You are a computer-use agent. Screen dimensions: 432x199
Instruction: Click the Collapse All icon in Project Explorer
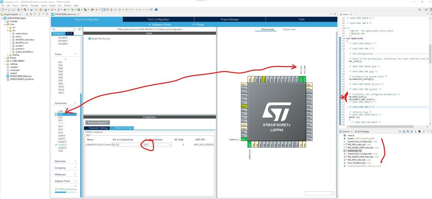point(27,14)
